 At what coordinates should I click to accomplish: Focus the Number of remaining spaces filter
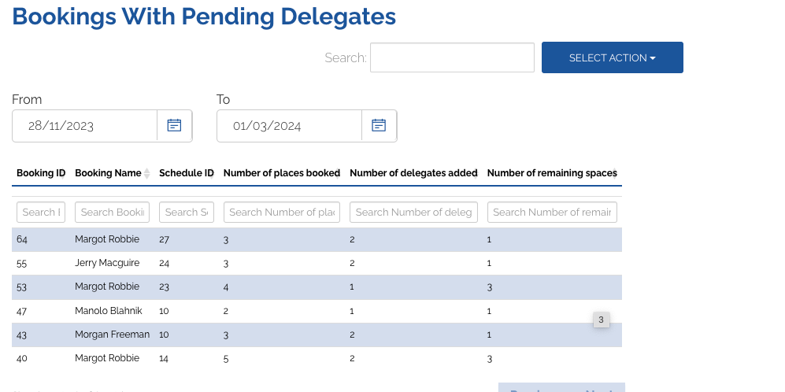[551, 212]
